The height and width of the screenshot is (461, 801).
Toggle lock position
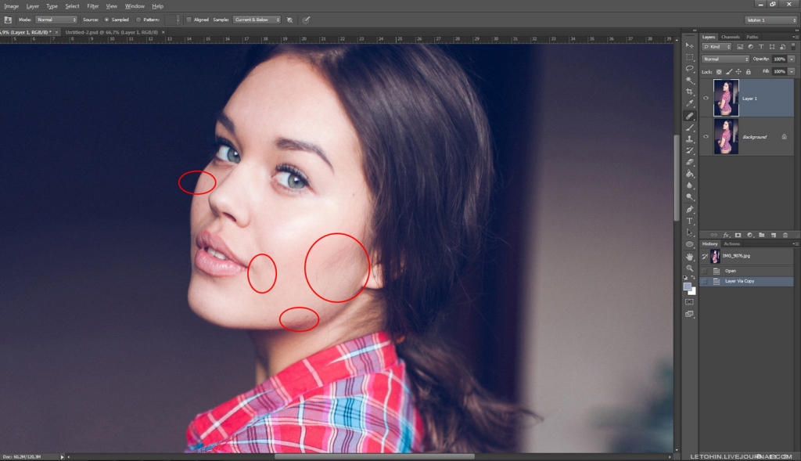738,72
